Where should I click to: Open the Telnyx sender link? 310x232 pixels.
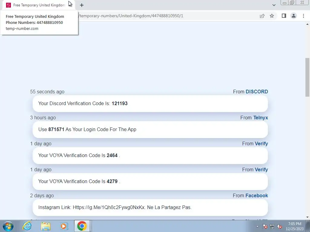click(x=261, y=118)
